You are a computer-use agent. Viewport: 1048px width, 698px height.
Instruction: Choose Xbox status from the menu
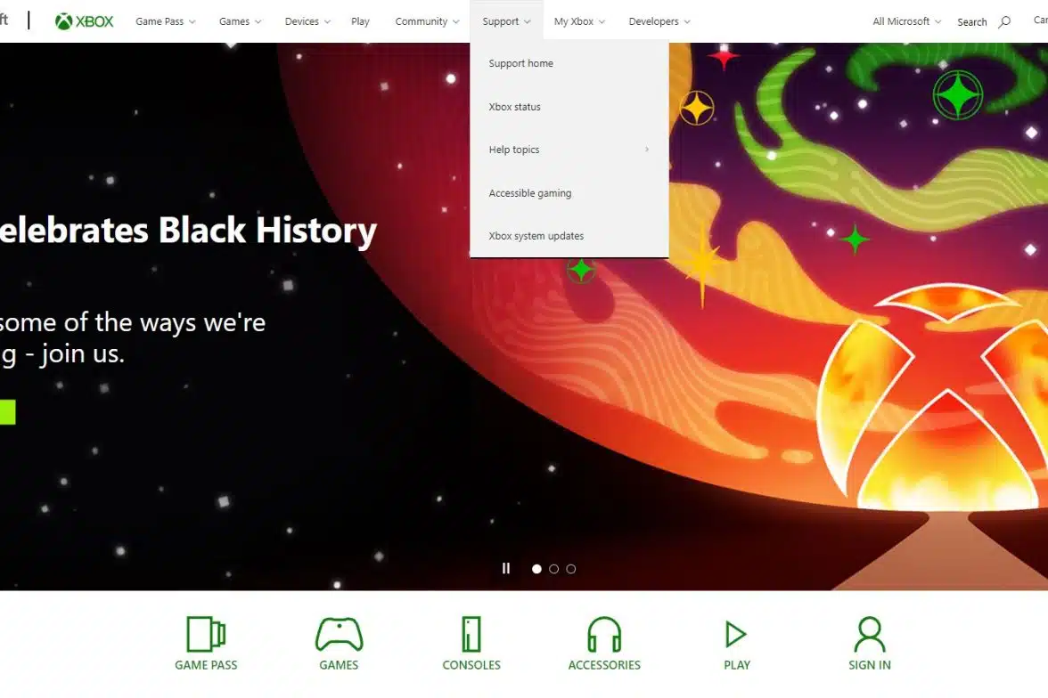569,107
